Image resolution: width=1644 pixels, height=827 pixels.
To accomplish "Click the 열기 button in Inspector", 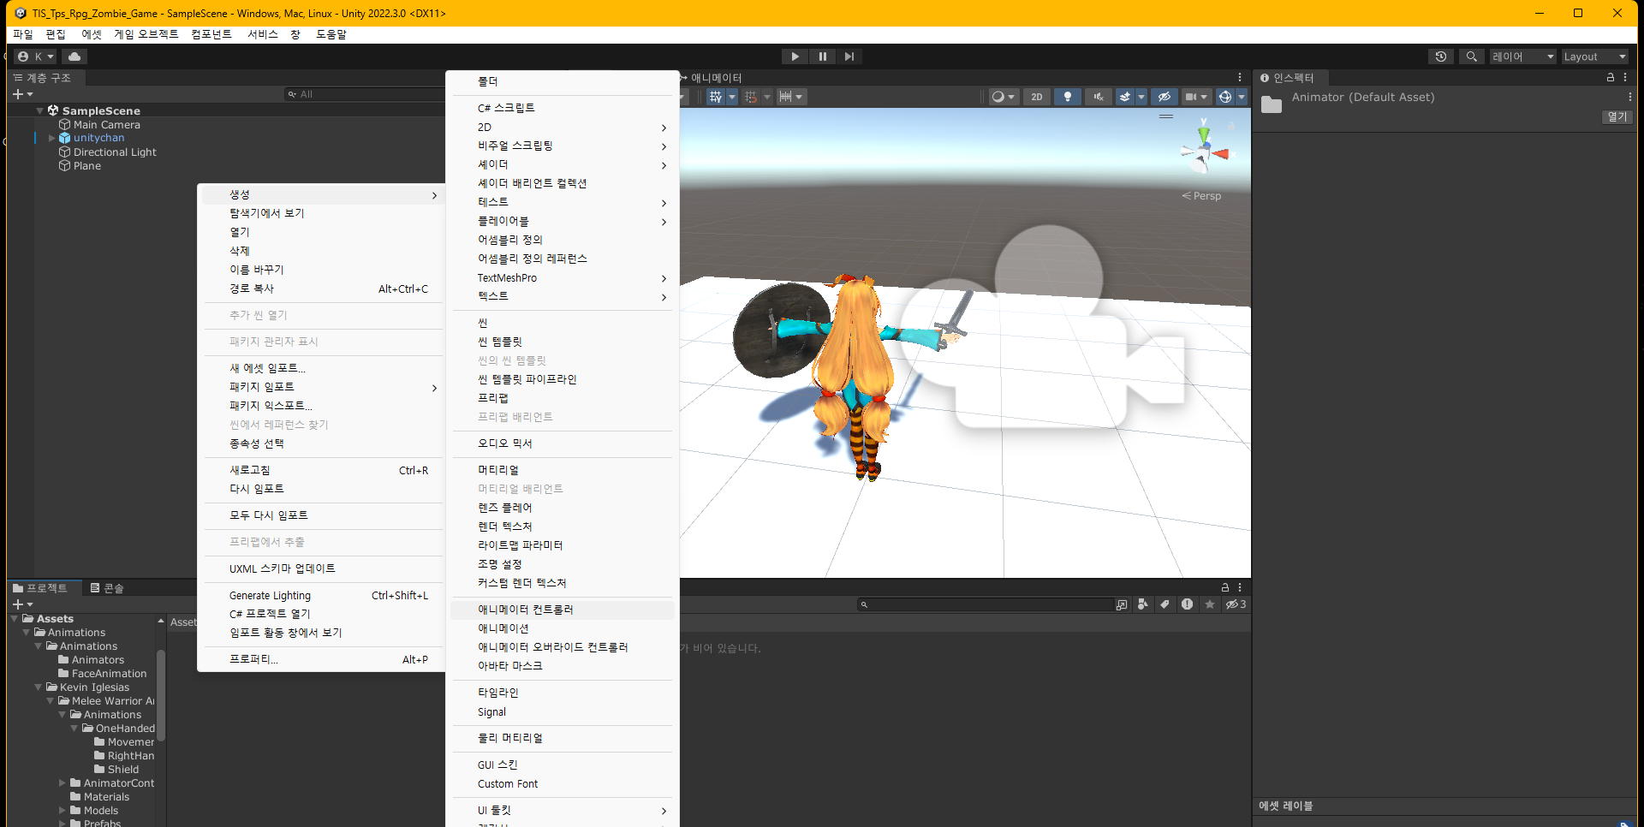I will coord(1617,117).
